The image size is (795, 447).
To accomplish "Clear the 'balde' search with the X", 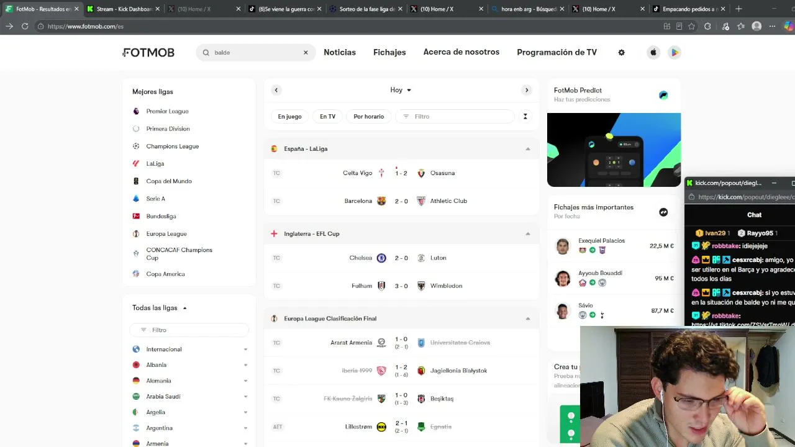I will click(306, 53).
